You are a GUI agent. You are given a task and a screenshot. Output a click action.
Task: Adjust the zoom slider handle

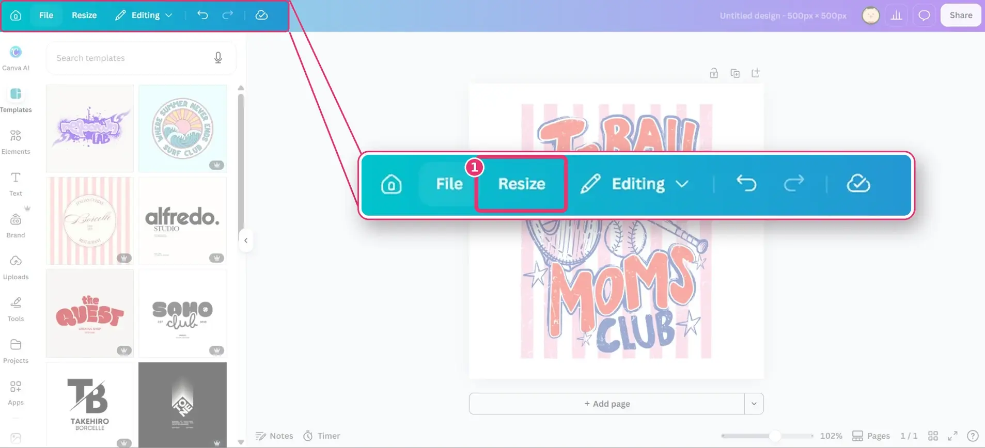pos(774,436)
